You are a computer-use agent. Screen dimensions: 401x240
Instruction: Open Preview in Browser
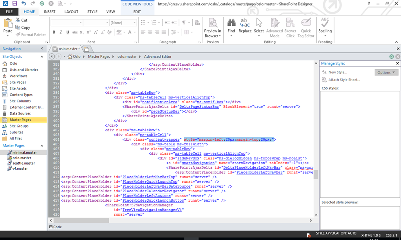(213, 23)
